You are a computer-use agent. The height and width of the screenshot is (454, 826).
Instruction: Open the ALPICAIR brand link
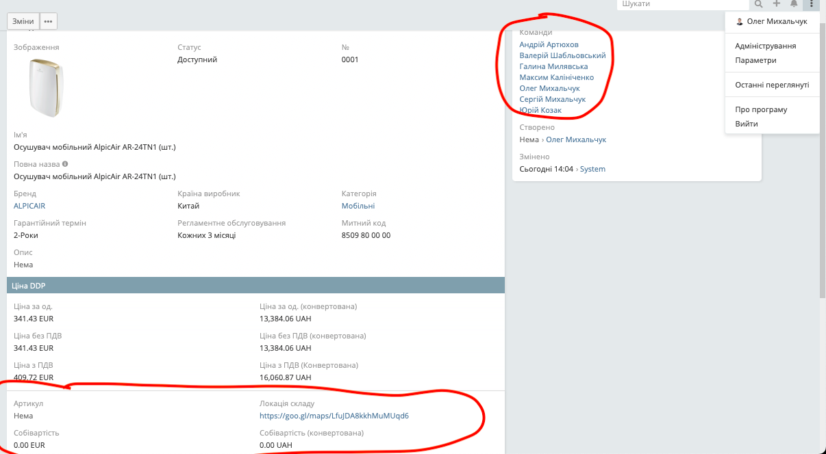(29, 206)
